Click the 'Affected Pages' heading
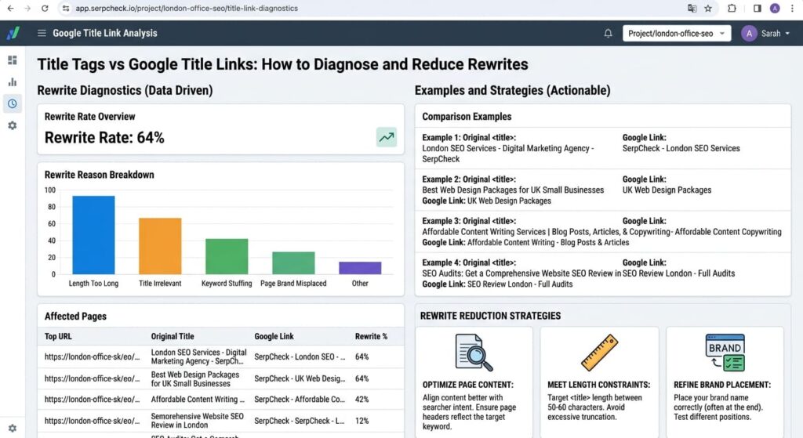This screenshot has width=803, height=438. pos(75,317)
